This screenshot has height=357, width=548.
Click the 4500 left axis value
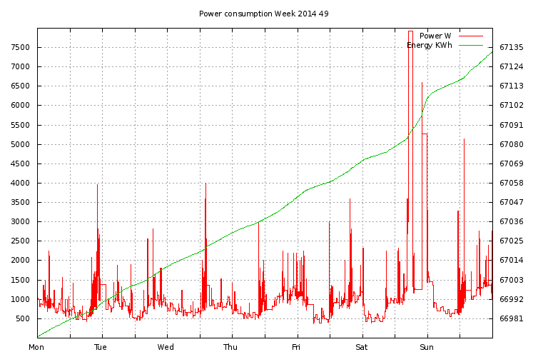(20, 164)
